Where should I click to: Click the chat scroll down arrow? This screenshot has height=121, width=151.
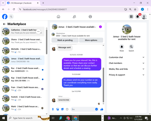[103, 104]
